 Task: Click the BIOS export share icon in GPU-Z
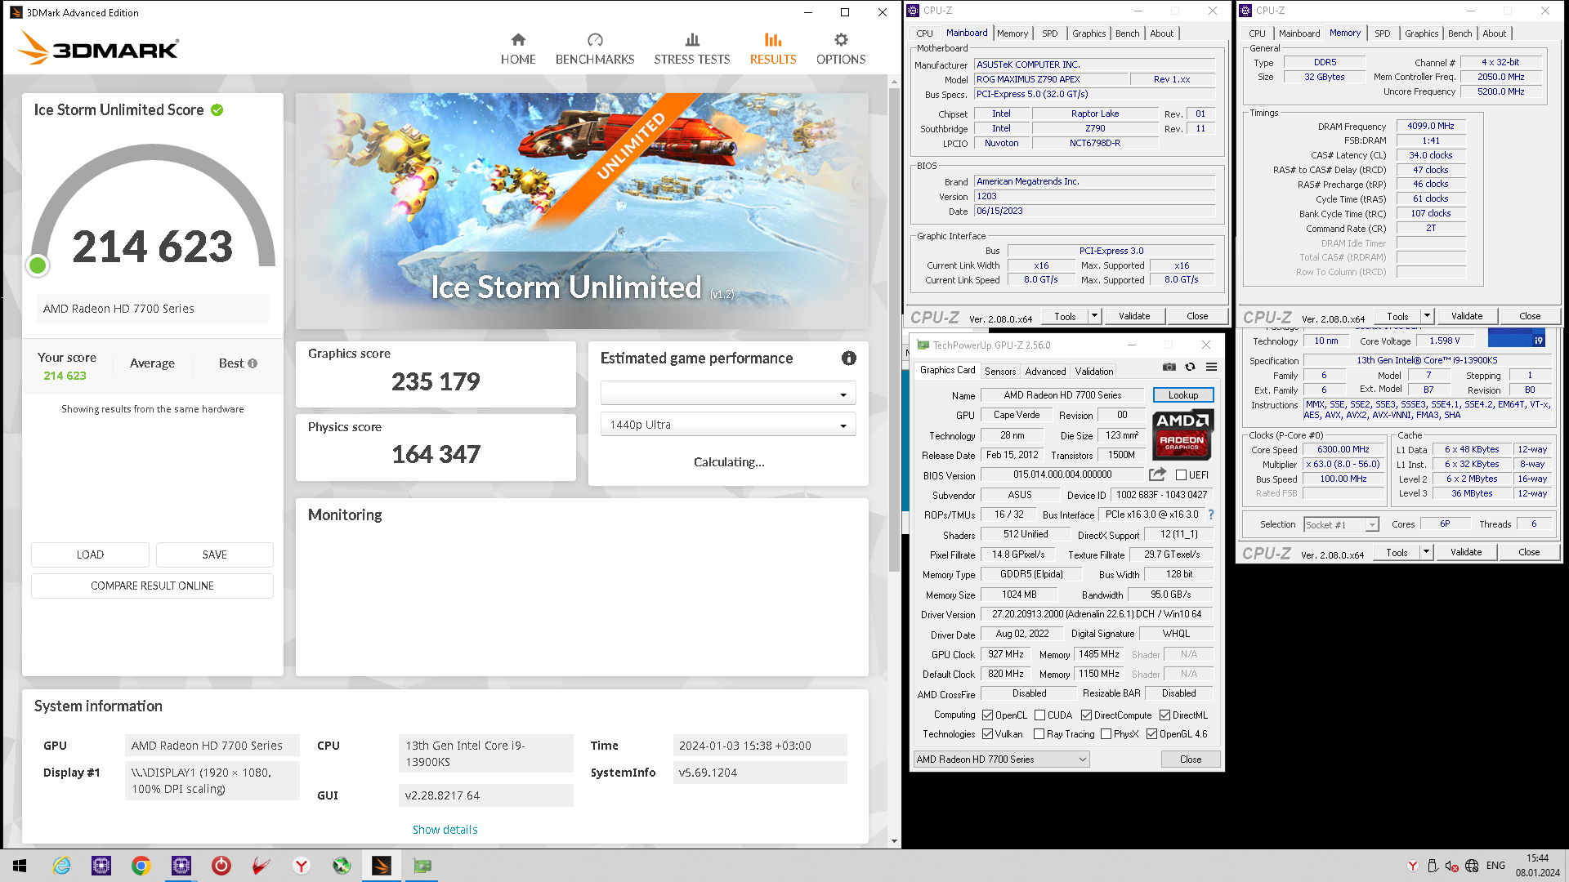point(1157,474)
